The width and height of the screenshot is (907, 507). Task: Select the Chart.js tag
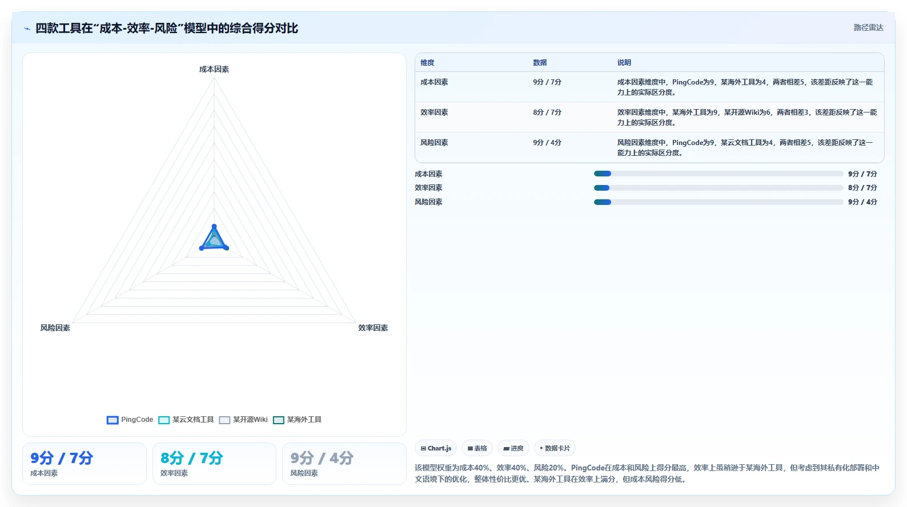click(x=436, y=448)
